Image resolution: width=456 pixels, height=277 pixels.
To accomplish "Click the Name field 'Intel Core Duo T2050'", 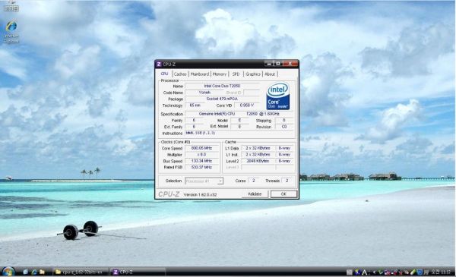I will 222,86.
